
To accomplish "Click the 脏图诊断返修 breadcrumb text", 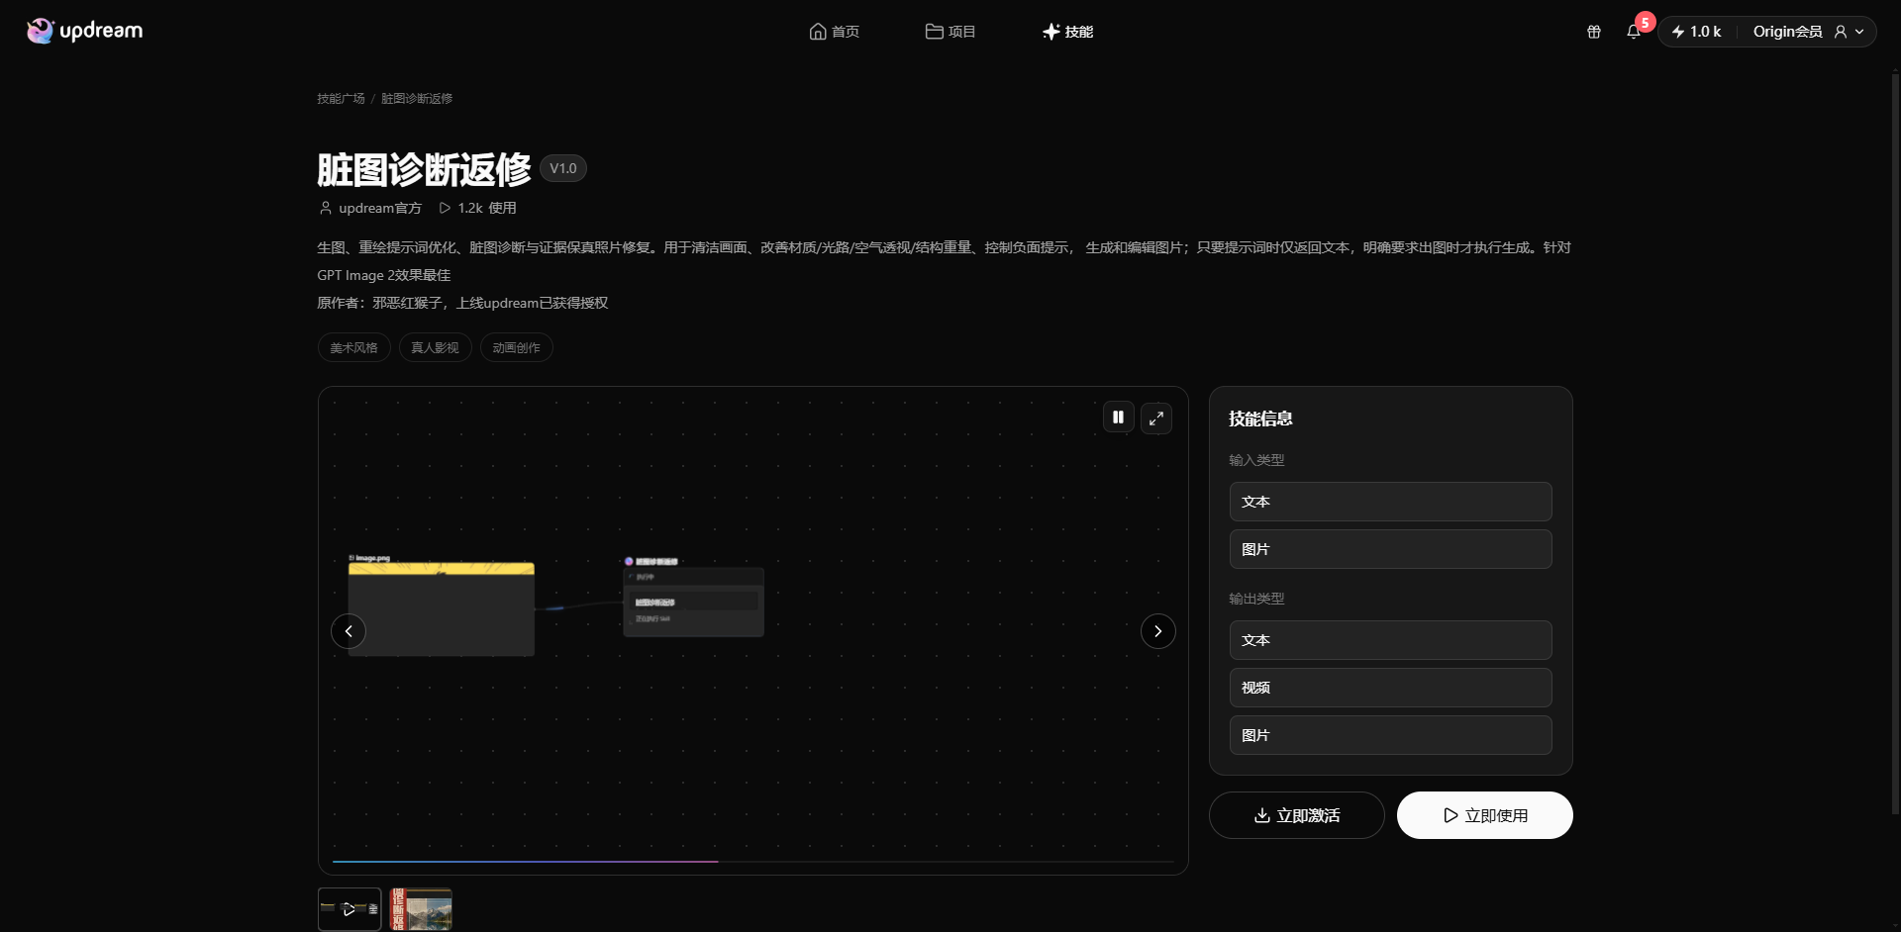I will [x=417, y=99].
